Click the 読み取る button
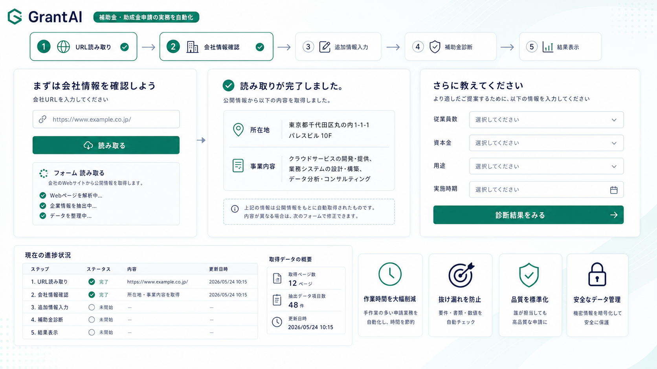Image resolution: width=657 pixels, height=369 pixels. pos(106,145)
